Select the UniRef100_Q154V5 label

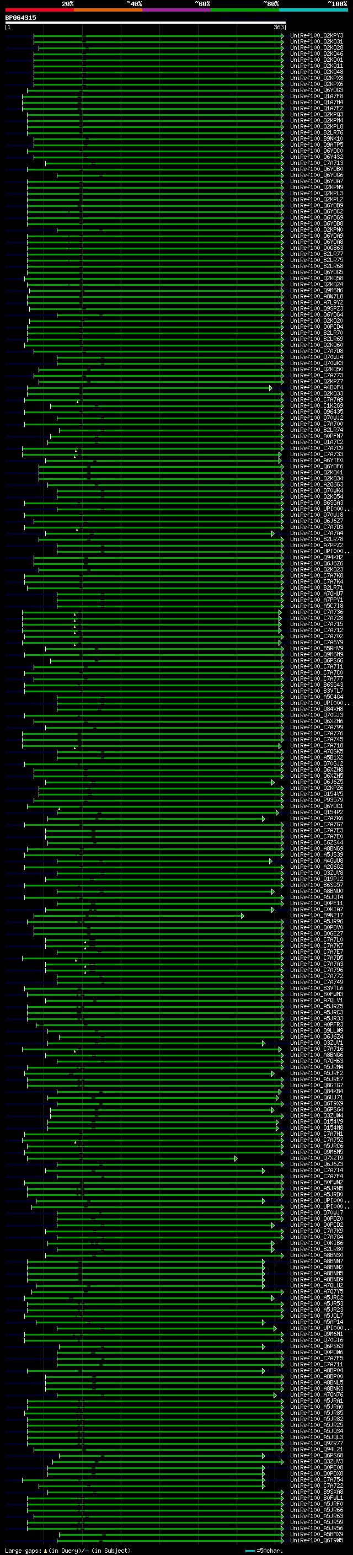(316, 794)
